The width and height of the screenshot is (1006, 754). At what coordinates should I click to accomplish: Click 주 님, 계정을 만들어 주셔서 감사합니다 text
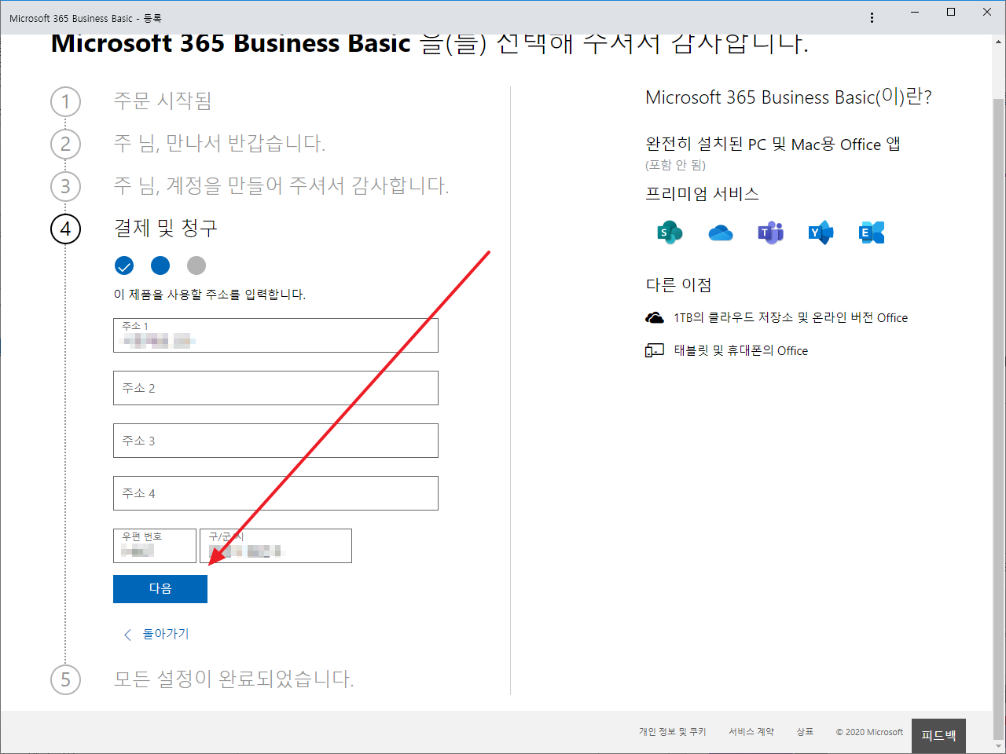tap(281, 185)
